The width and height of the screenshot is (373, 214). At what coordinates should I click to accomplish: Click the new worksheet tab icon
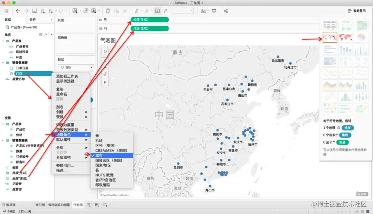[x=89, y=205]
